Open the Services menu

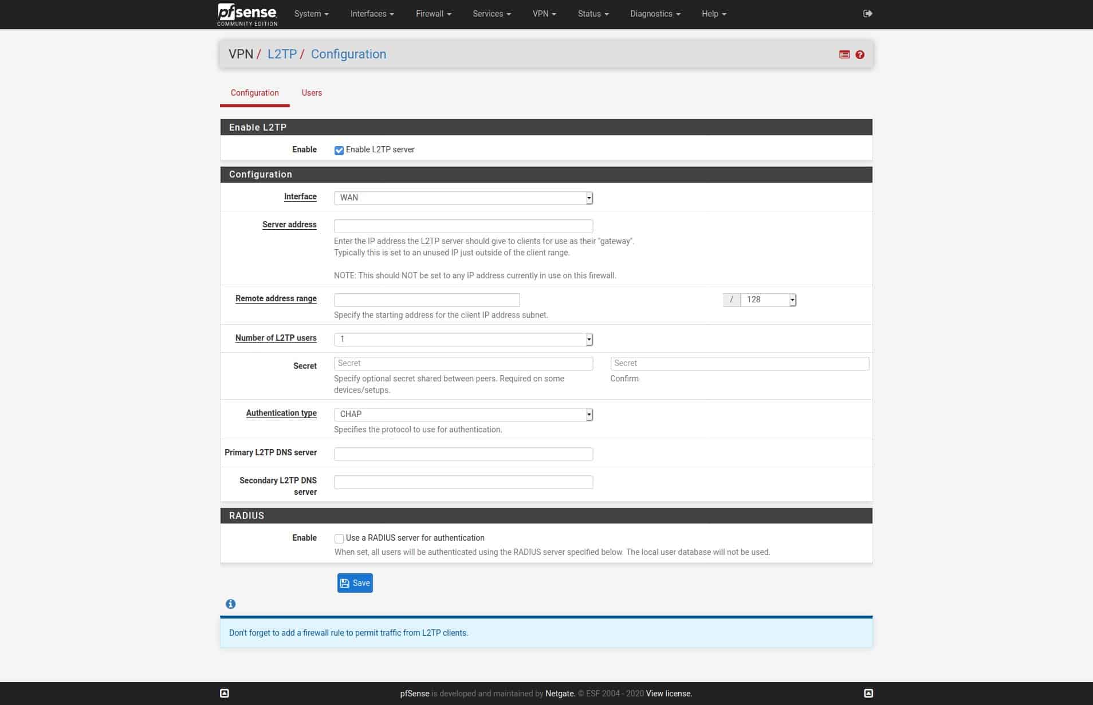tap(492, 14)
